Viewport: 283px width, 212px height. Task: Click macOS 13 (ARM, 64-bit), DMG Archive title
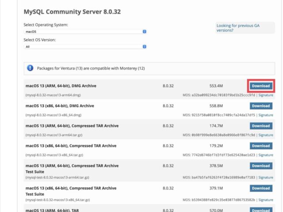point(61,86)
